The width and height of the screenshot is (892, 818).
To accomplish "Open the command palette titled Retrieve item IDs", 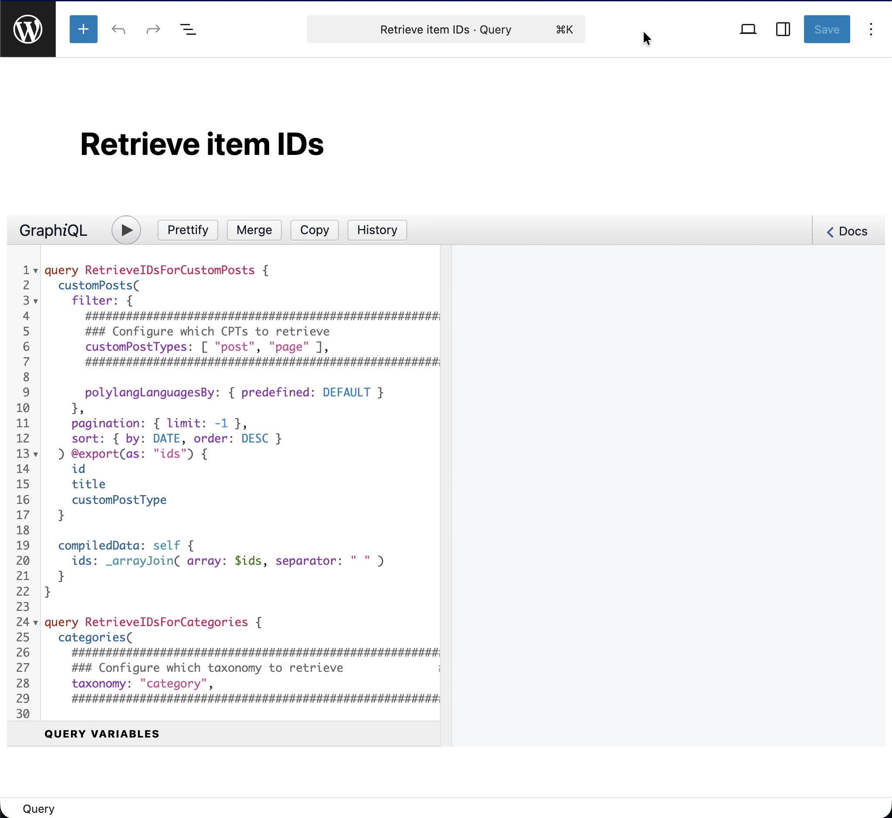I will [445, 29].
